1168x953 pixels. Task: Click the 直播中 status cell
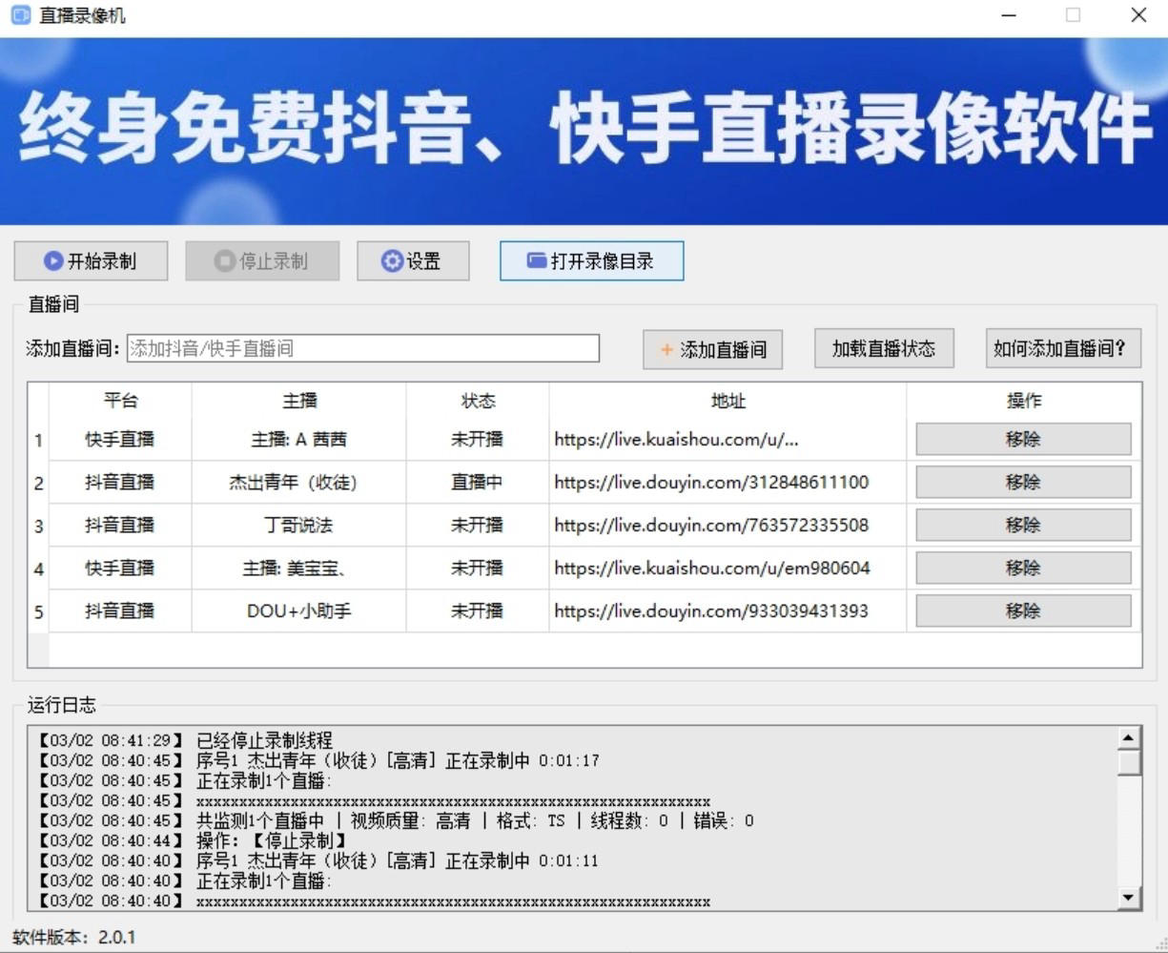(478, 483)
